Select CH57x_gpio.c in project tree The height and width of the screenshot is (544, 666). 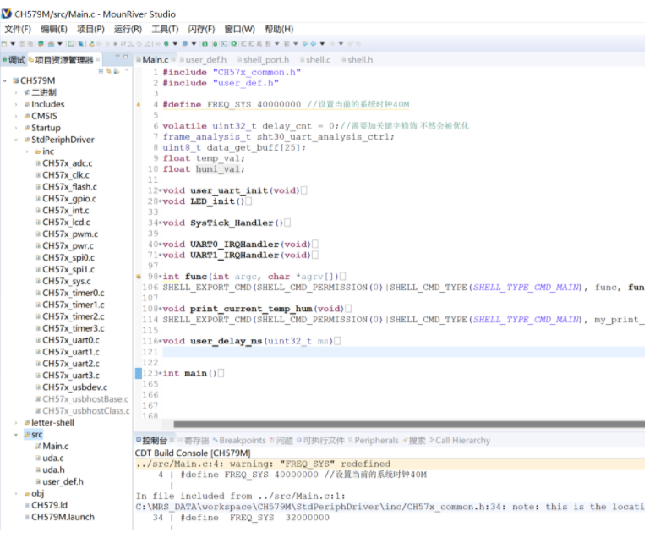pos(69,199)
